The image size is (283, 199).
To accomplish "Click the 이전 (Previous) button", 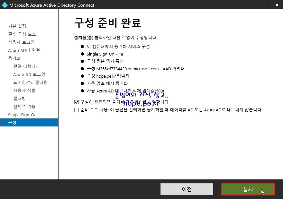I will (x=187, y=189).
